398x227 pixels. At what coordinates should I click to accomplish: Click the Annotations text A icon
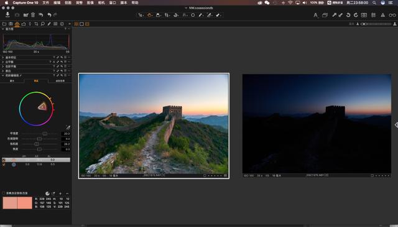pos(315,15)
